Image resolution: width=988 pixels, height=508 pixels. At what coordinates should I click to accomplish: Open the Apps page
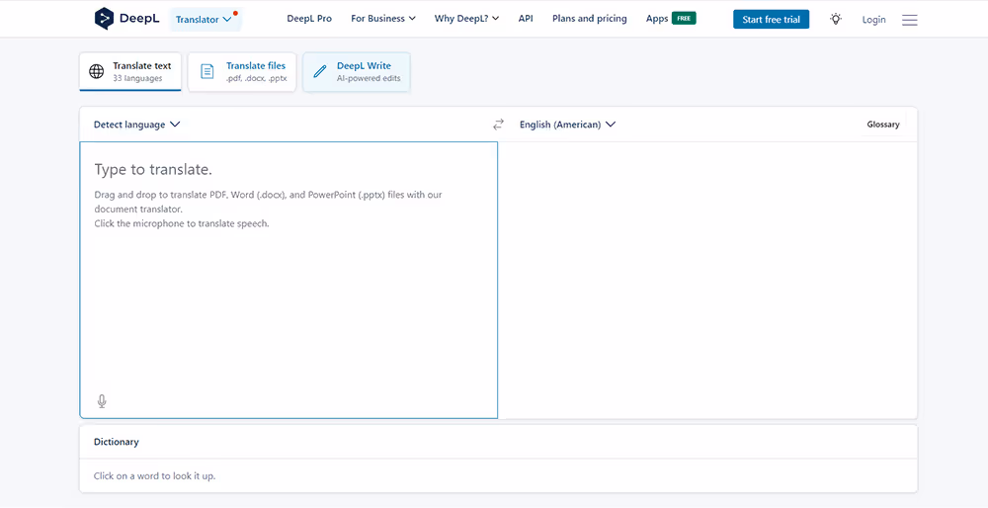[657, 19]
